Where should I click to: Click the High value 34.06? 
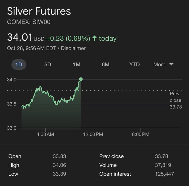(59, 165)
